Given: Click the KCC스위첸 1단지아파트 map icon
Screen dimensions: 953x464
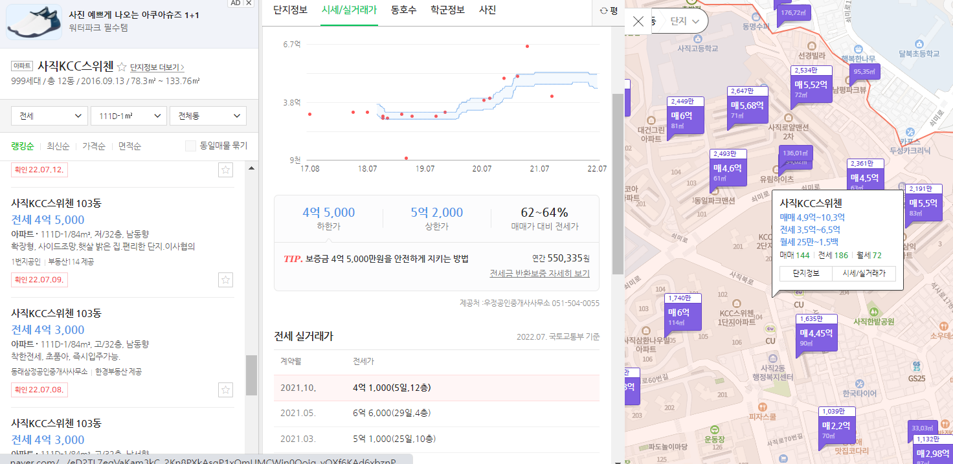Looking at the screenshot, I should [x=735, y=303].
